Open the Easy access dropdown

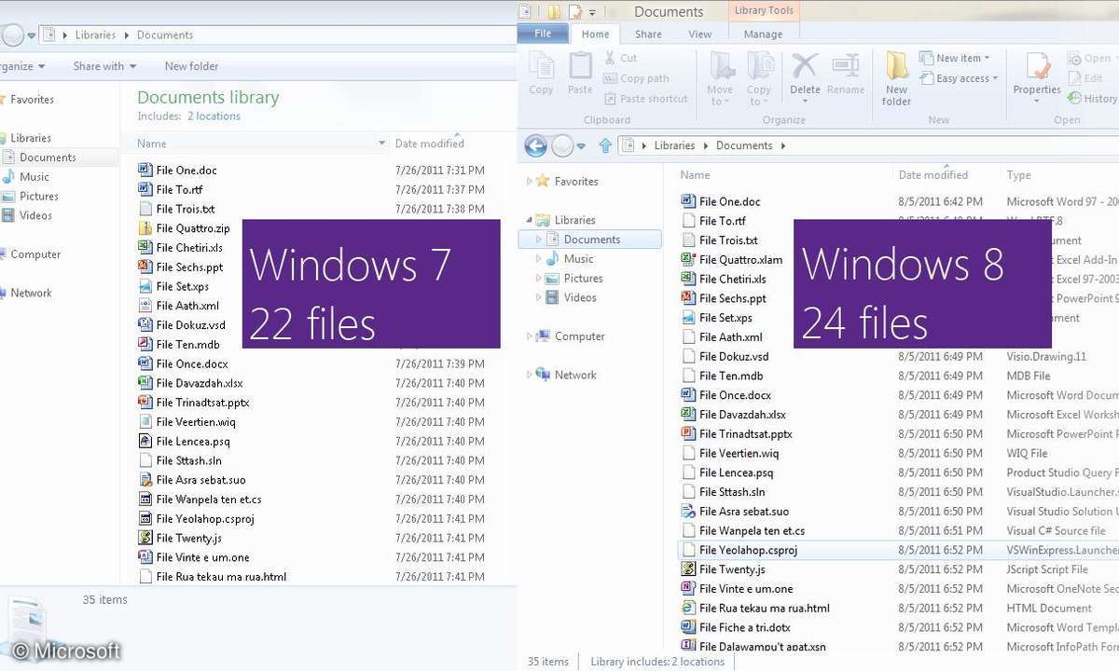[x=959, y=78]
